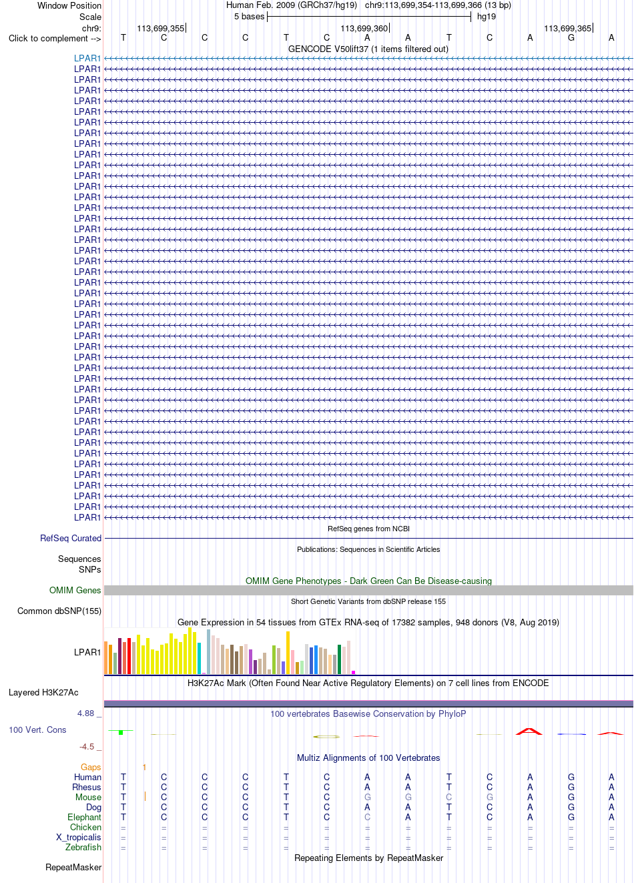Click the tallest red PhyloP conservation peak
The height and width of the screenshot is (883, 634).
click(x=529, y=731)
